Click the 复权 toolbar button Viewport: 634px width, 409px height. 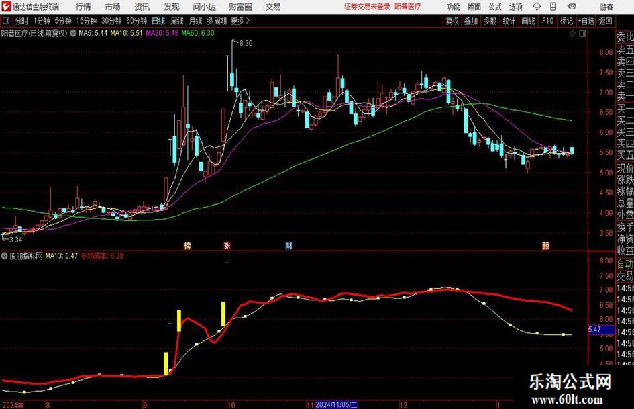click(452, 21)
